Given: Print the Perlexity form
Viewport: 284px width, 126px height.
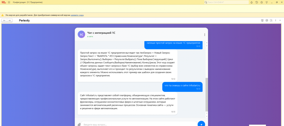Looking at the screenshot, I should click(x=267, y=21).
